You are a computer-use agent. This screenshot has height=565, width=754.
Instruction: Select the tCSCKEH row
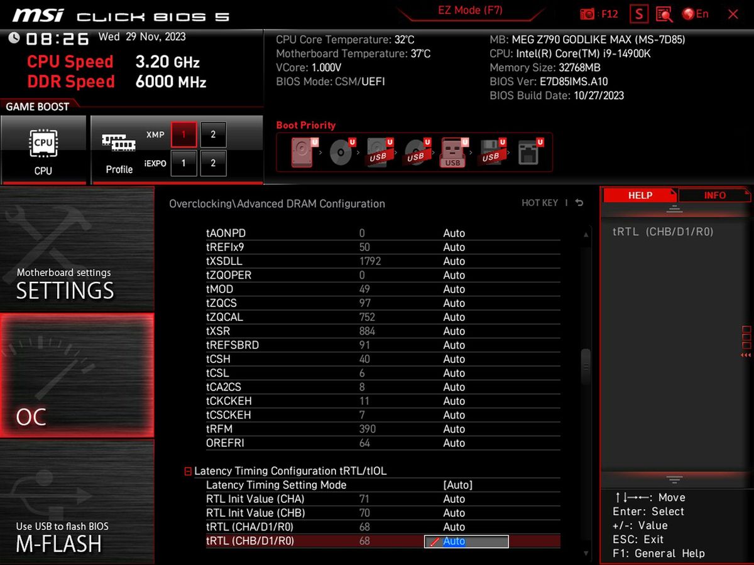(x=383, y=415)
